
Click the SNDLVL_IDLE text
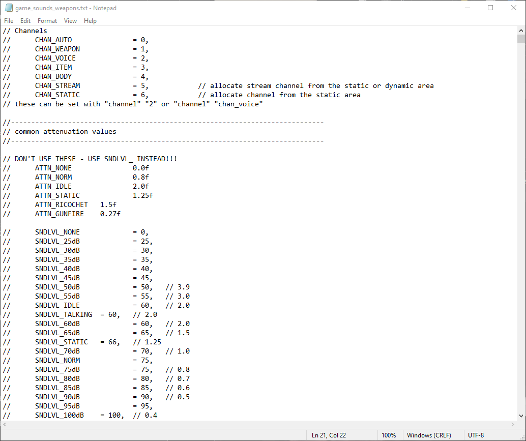[x=57, y=305]
